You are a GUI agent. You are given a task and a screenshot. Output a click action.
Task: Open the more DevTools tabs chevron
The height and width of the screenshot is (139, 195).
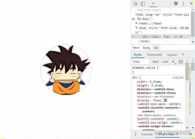153,3
